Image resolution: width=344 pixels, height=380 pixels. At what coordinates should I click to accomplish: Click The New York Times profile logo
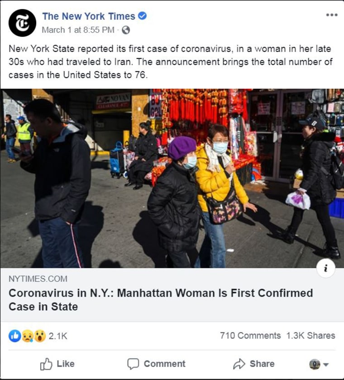22,23
